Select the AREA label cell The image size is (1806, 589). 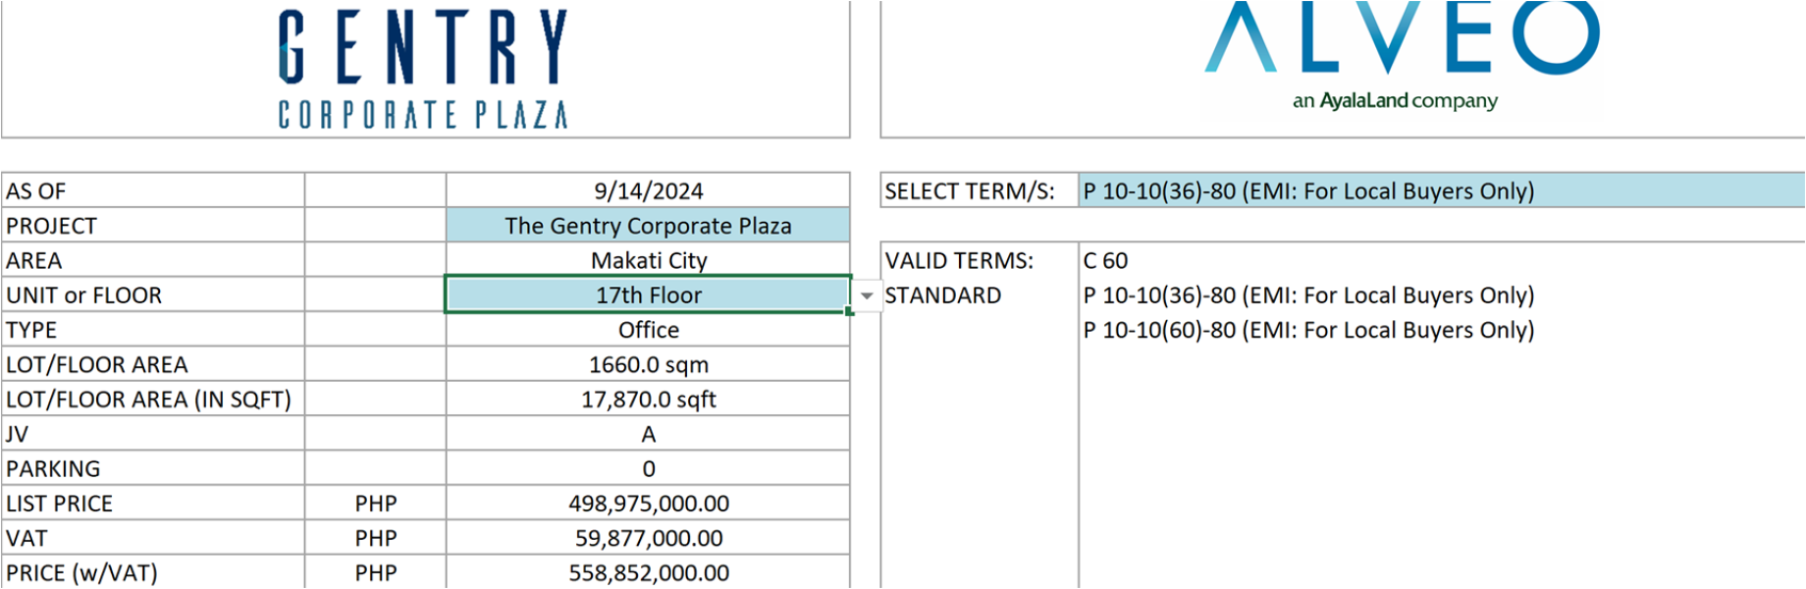point(153,260)
